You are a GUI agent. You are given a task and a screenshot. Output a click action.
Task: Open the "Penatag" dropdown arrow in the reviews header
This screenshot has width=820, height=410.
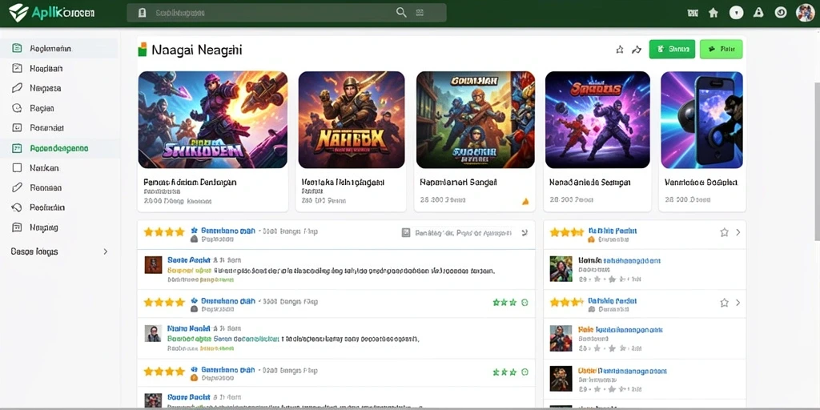click(525, 233)
